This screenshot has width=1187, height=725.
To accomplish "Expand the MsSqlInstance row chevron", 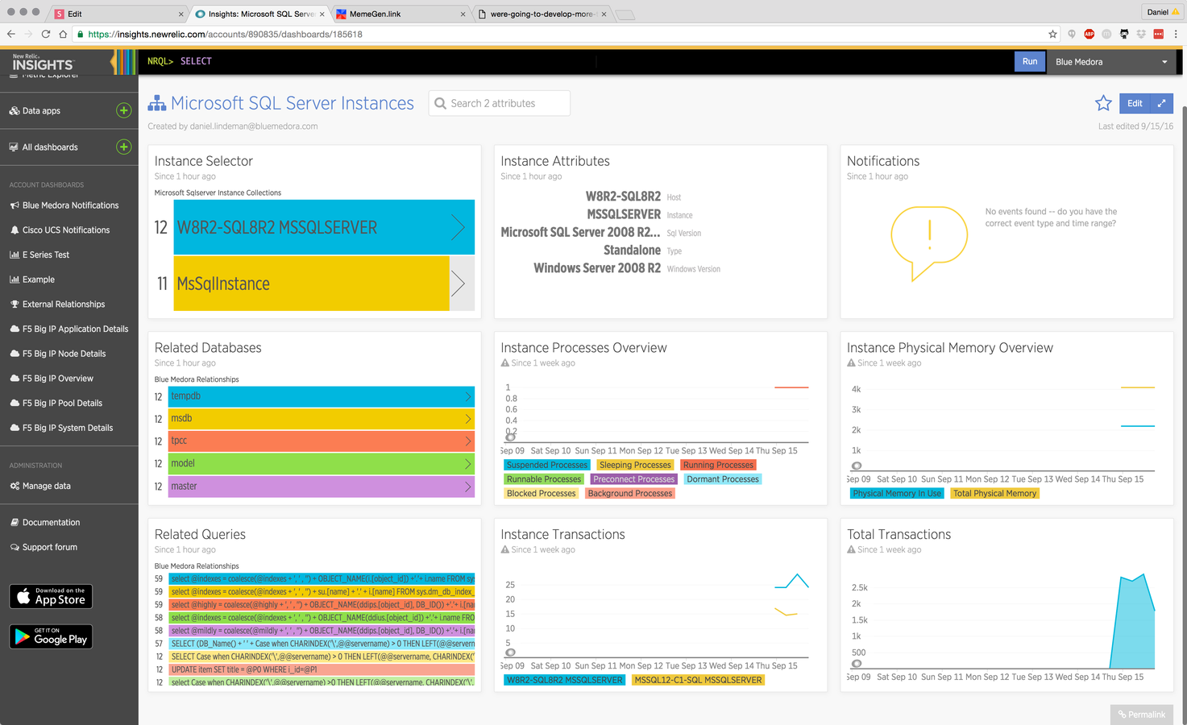I will 458,283.
